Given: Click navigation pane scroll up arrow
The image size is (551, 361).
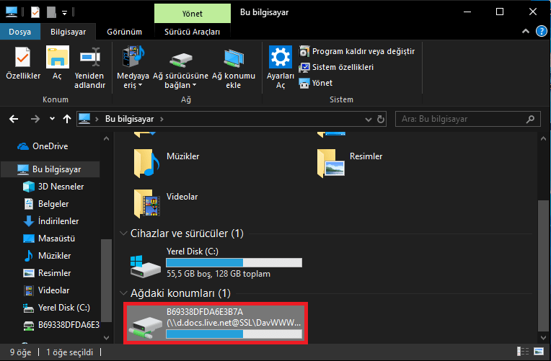Looking at the screenshot, I should (x=107, y=139).
